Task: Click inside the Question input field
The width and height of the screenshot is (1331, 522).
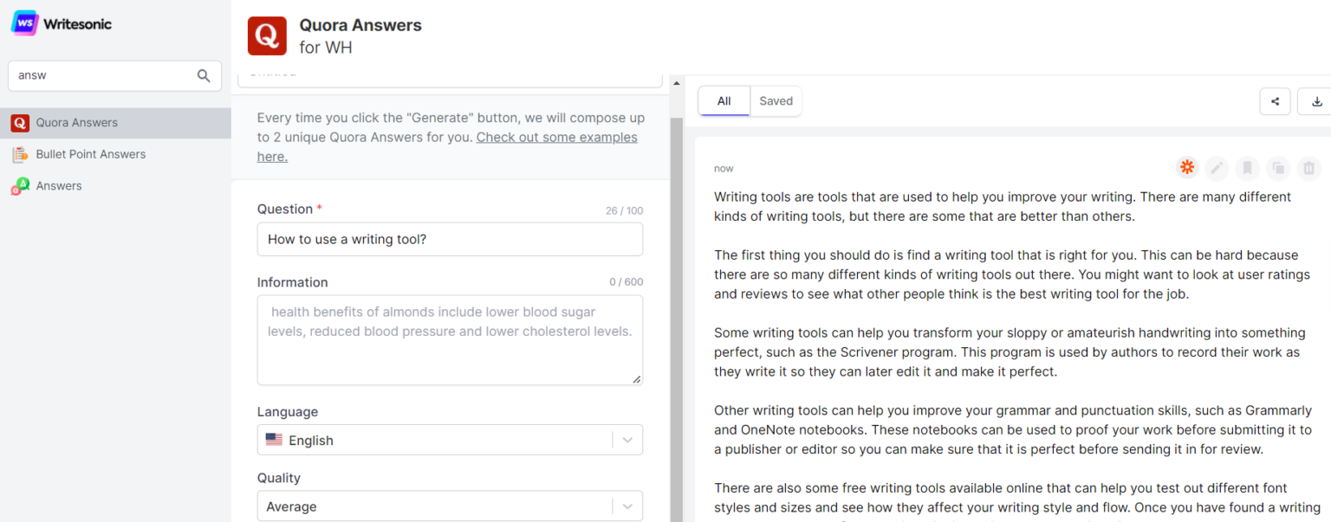Action: (x=449, y=239)
